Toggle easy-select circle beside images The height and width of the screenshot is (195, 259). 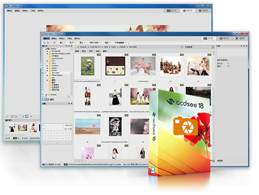(43, 68)
